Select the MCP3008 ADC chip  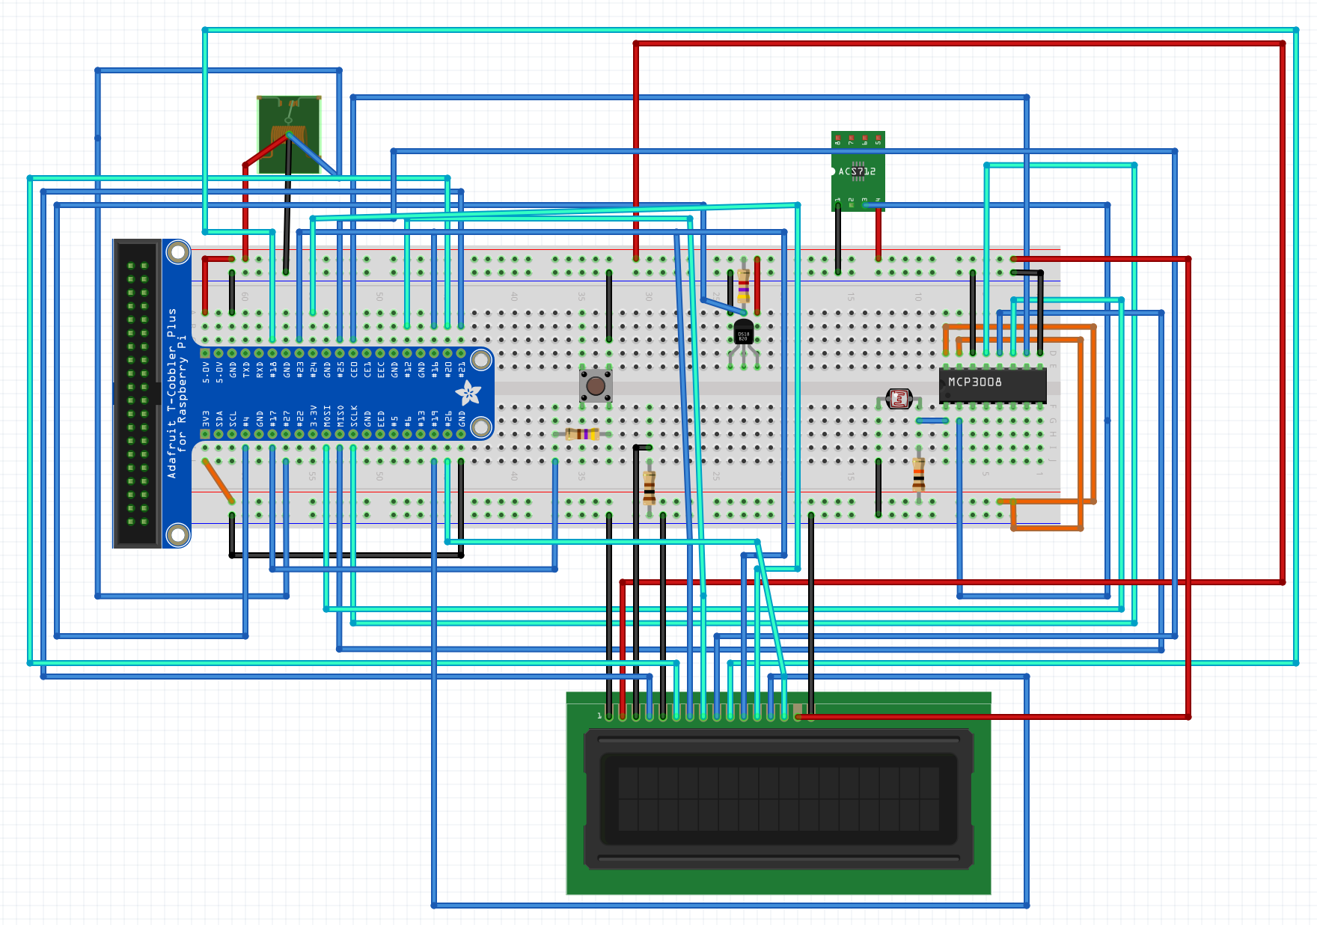tap(992, 385)
